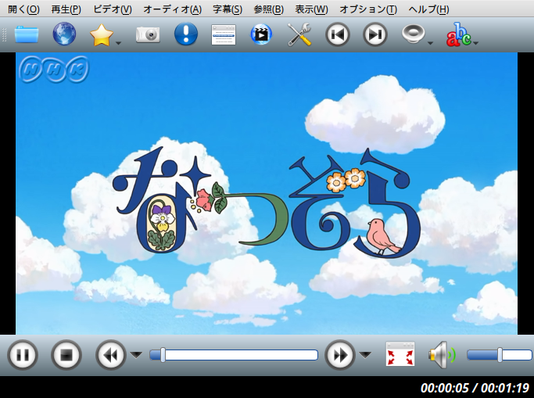
Task: Open preferences with the wrench and screwdriver icon
Action: click(x=299, y=34)
